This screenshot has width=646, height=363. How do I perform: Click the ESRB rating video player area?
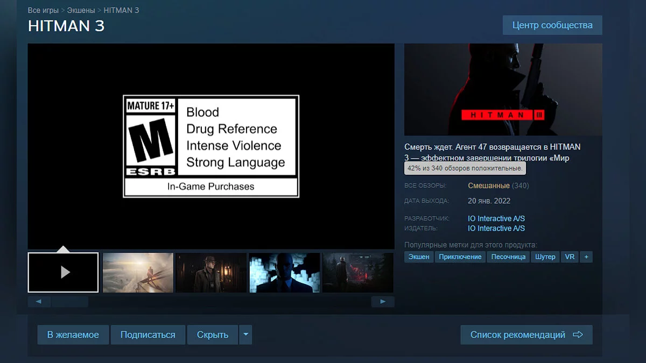[x=211, y=146]
